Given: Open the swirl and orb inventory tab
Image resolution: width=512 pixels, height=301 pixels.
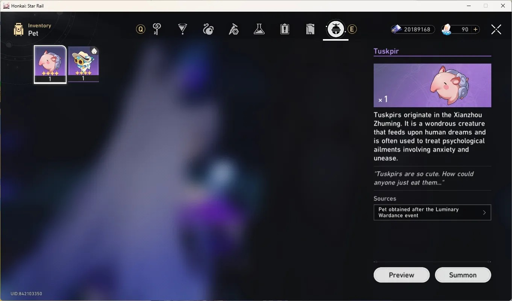Looking at the screenshot, I should click(208, 29).
